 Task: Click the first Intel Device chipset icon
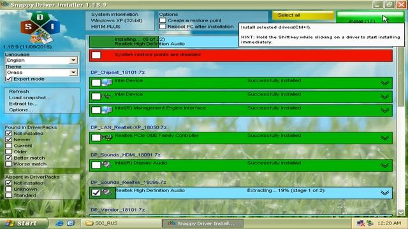(x=107, y=83)
